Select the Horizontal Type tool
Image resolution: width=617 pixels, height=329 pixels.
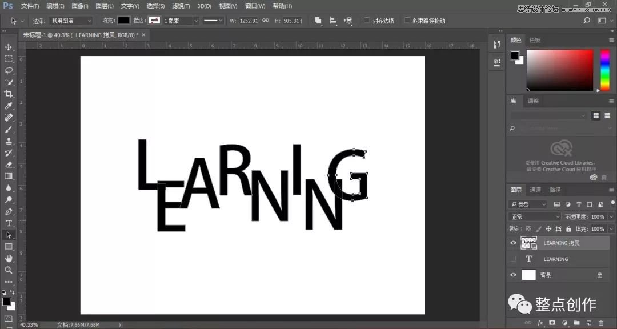(8, 223)
